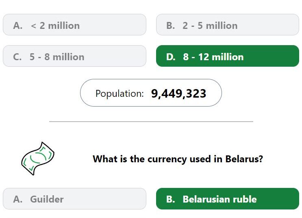Viewport: 302px width, 218px height.
Task: Click letter 'B.' on the 2 - 5 million option
Action: point(171,26)
